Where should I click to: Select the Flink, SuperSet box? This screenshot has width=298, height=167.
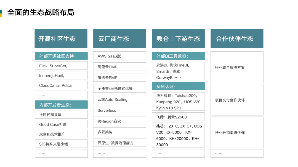61,66
